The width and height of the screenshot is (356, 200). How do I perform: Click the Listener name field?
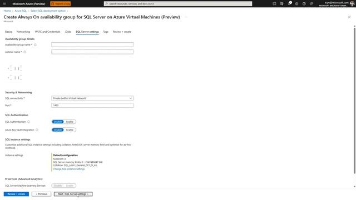[x=92, y=52]
